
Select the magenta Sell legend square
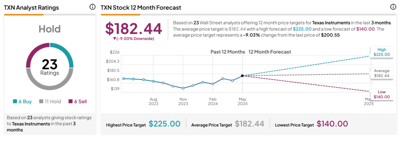point(70,102)
